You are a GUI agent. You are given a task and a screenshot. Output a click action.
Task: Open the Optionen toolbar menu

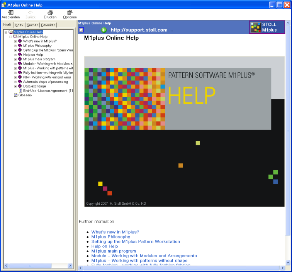tap(70, 13)
